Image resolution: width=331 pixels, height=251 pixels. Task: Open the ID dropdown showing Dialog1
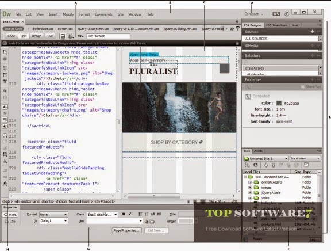coord(53,221)
